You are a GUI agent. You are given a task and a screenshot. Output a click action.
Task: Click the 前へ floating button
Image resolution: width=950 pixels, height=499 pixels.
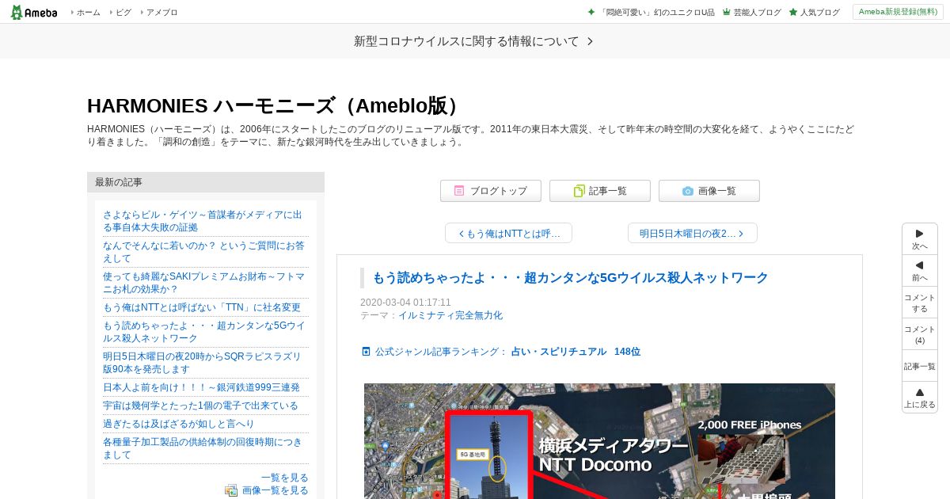click(920, 271)
